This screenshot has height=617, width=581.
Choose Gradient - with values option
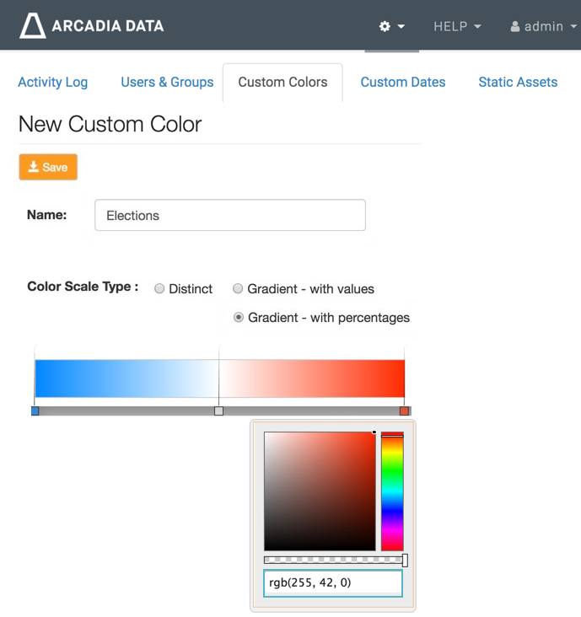tap(239, 289)
